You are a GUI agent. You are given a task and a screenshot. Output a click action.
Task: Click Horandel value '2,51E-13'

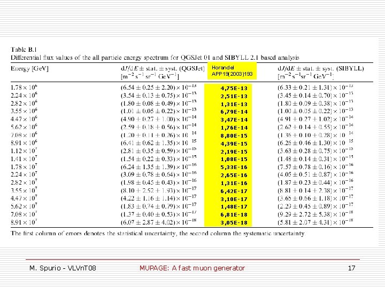click(234, 96)
